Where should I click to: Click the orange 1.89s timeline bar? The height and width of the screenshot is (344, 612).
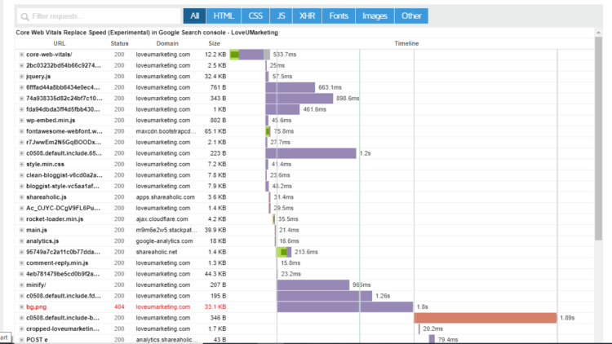486,318
